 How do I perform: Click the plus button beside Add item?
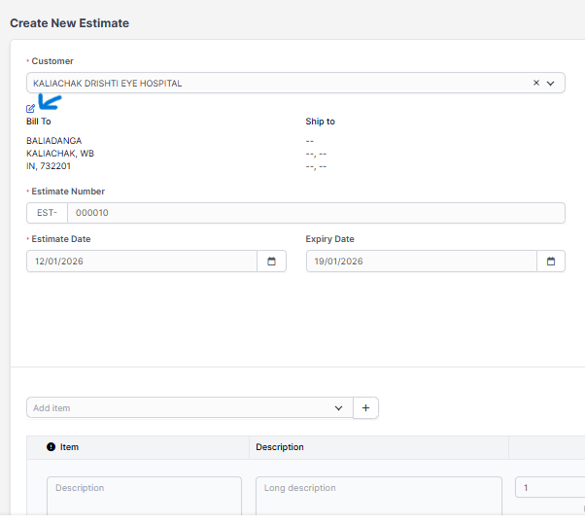click(x=365, y=408)
